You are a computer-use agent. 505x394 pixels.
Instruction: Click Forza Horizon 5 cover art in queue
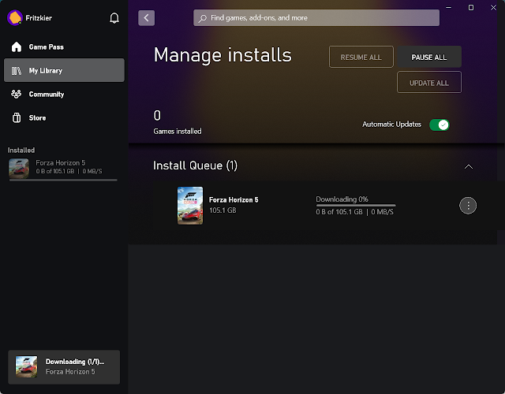tap(190, 206)
